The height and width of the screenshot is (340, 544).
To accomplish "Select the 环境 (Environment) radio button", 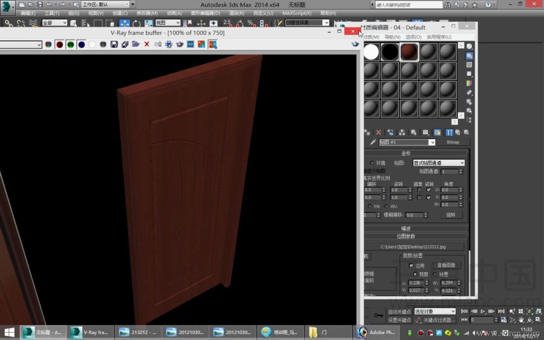I will [371, 163].
